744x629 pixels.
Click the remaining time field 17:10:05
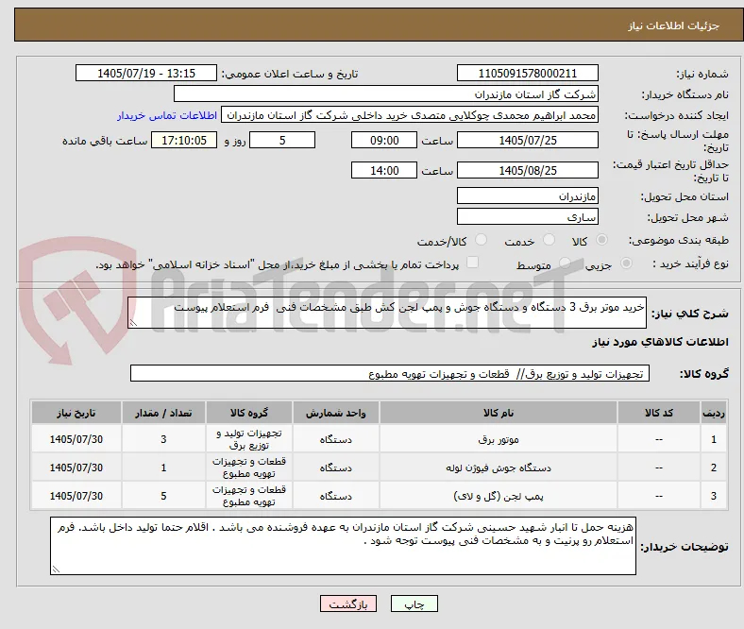coord(184,141)
